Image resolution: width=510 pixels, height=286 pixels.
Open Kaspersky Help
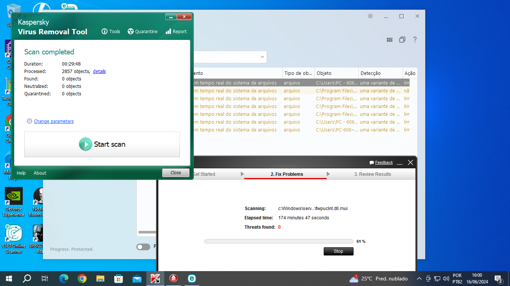point(21,173)
